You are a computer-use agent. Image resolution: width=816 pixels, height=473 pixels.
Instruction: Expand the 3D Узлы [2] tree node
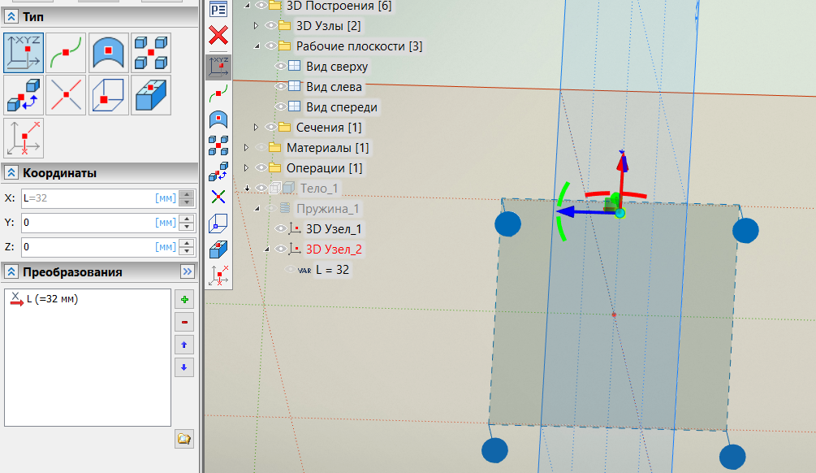click(x=256, y=25)
